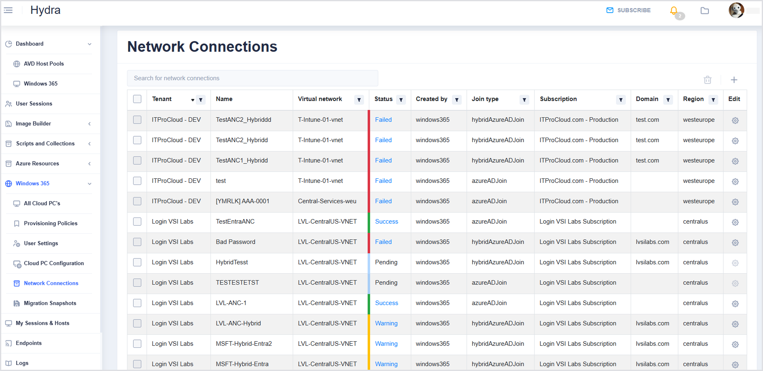Click the folder icon in header

[705, 11]
